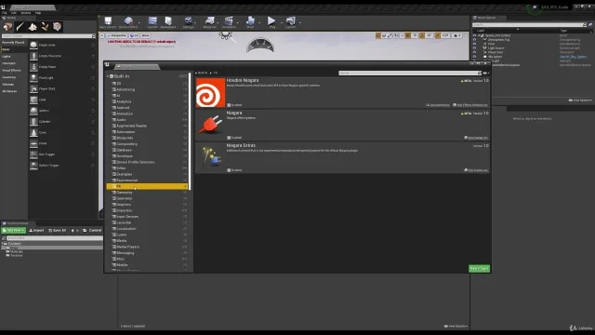Collapse the Built-In plugin category

click(x=108, y=76)
